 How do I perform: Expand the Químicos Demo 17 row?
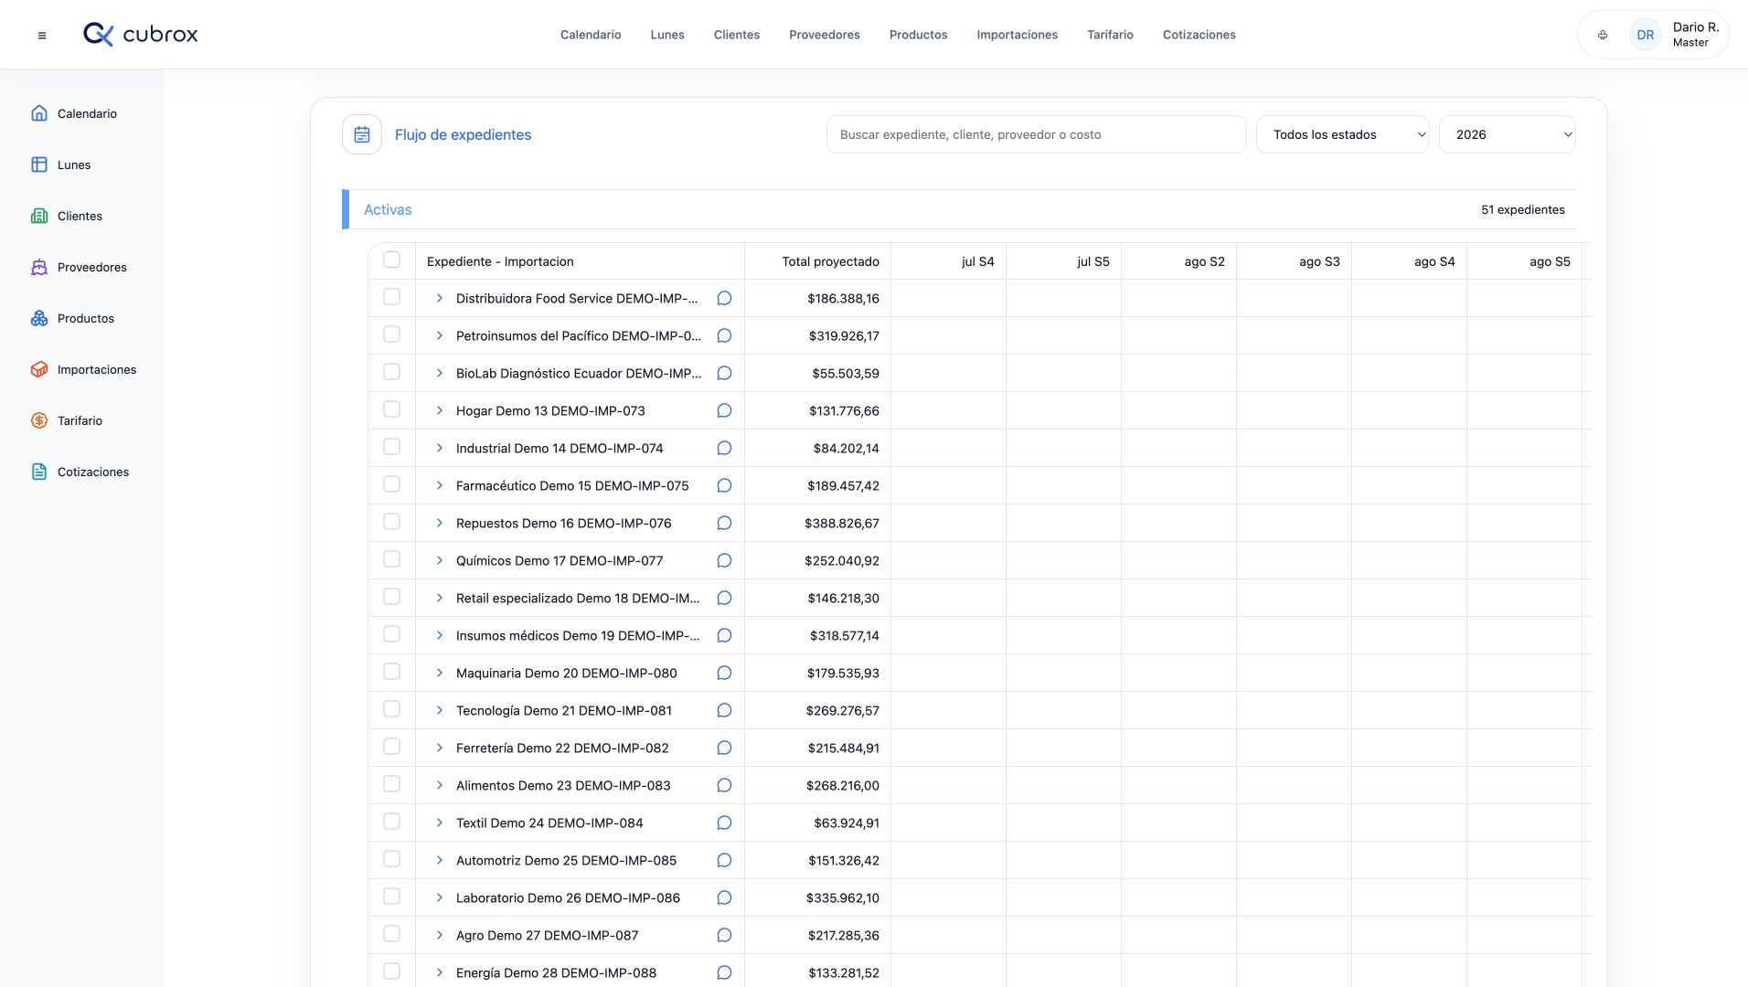[440, 560]
